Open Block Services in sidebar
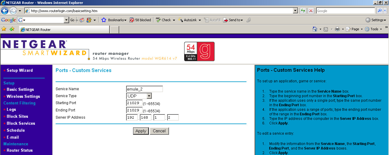389x155 pixels. click(21, 123)
